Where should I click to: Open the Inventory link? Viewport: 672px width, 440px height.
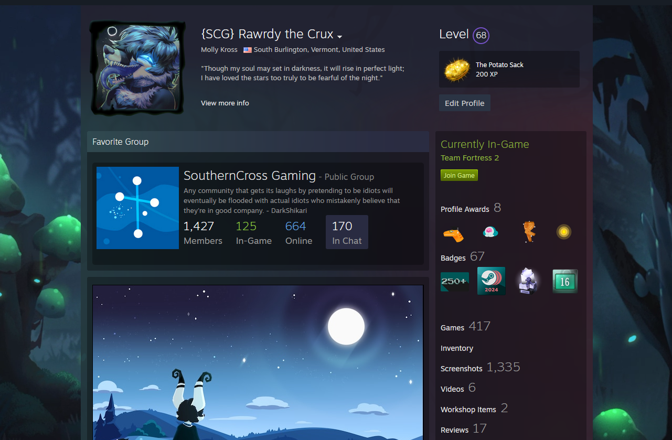click(456, 348)
